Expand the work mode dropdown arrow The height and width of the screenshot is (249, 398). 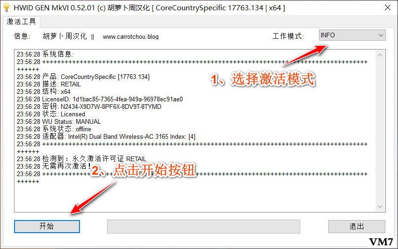pyautogui.click(x=381, y=35)
